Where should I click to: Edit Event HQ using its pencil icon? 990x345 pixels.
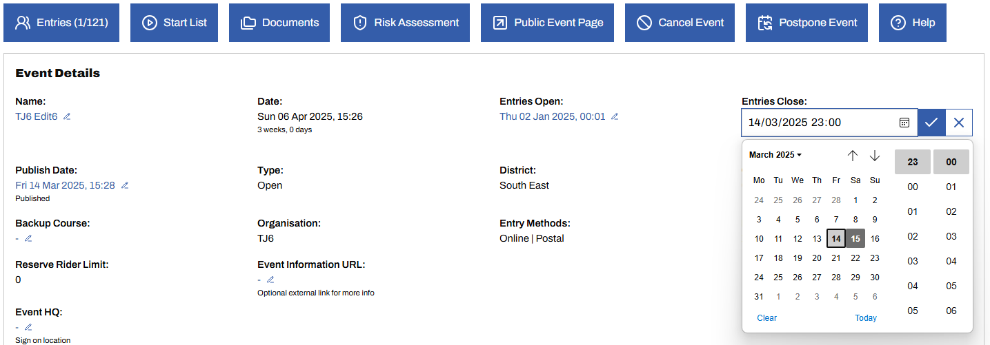click(x=28, y=327)
